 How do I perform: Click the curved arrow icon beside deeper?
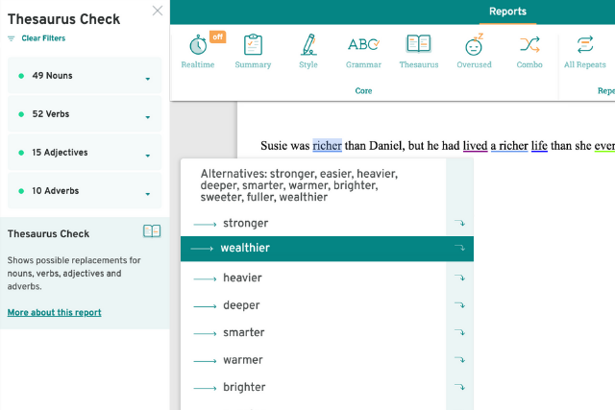point(459,305)
